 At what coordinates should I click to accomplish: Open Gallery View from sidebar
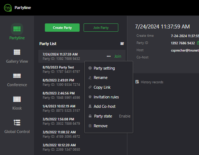pyautogui.click(x=17, y=52)
